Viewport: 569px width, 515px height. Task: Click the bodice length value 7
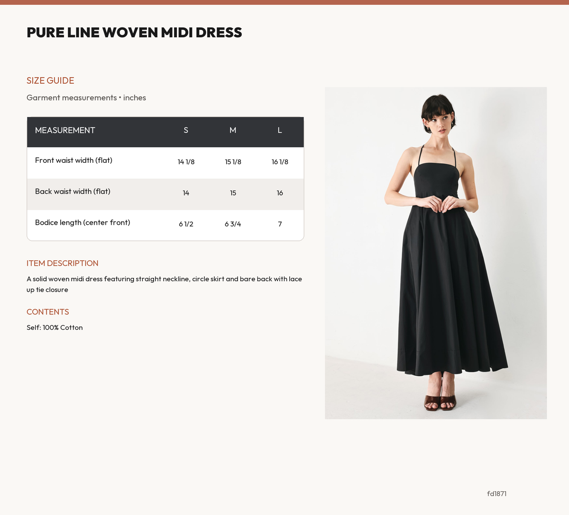click(280, 224)
